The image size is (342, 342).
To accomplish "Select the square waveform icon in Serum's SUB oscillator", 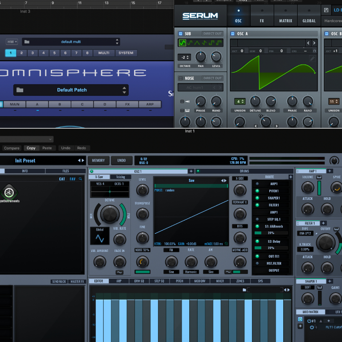I will pos(212,43).
